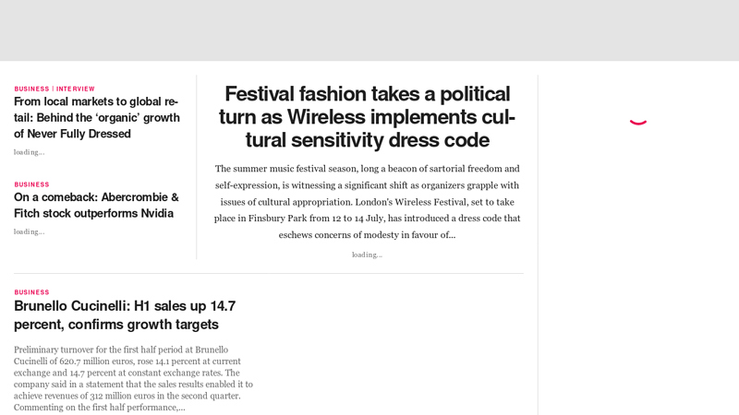Open the Brunello Cucinelli H1 sales headline

pos(125,314)
